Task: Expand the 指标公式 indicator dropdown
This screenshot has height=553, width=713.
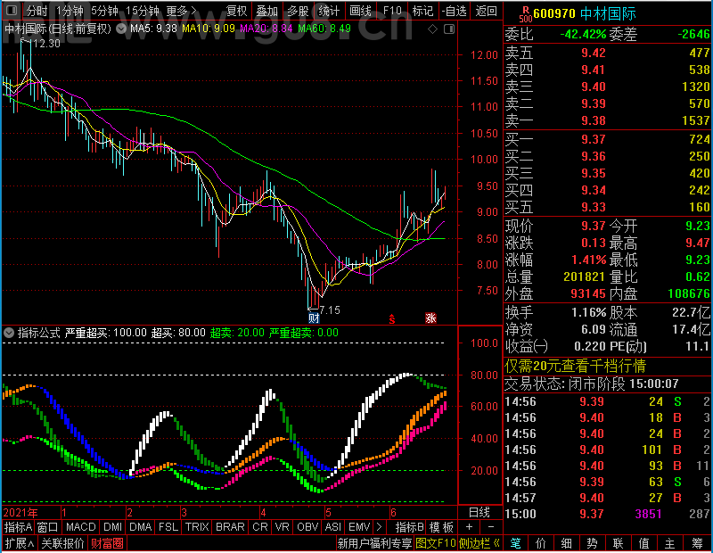Action: point(9,333)
